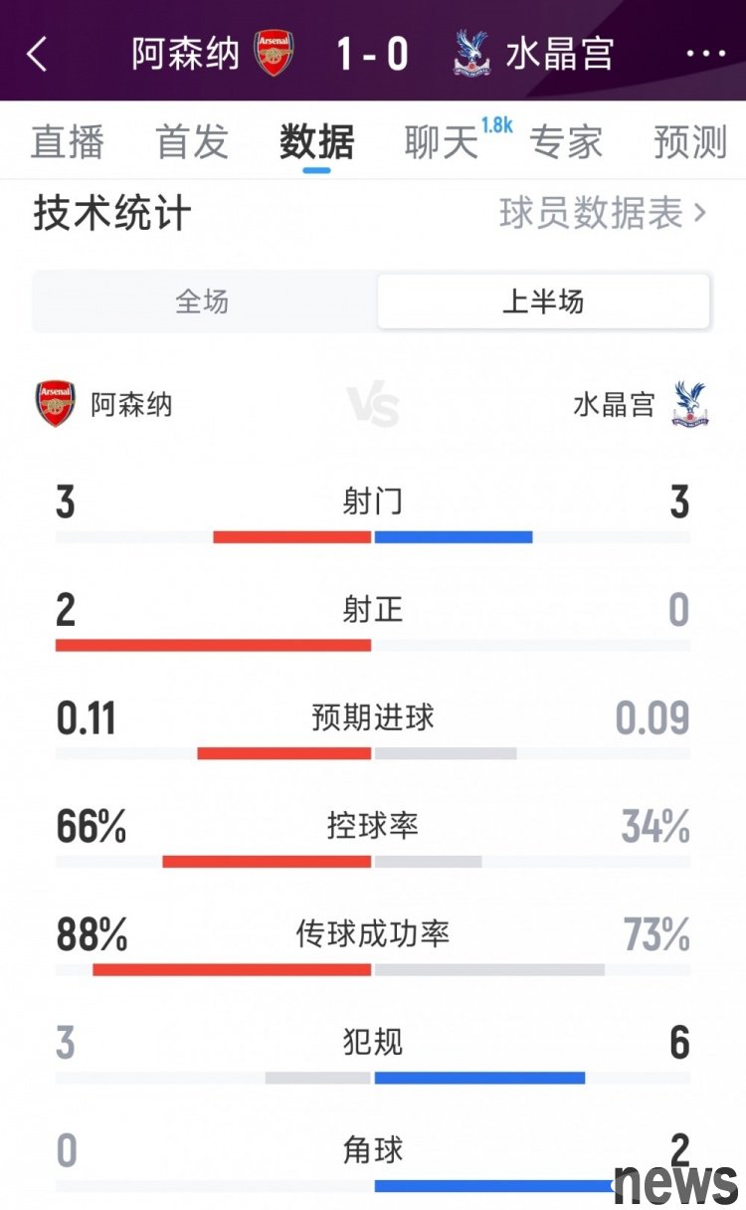This screenshot has height=1210, width=746.
Task: Tap the 控球率 possession bar
Action: tap(373, 861)
